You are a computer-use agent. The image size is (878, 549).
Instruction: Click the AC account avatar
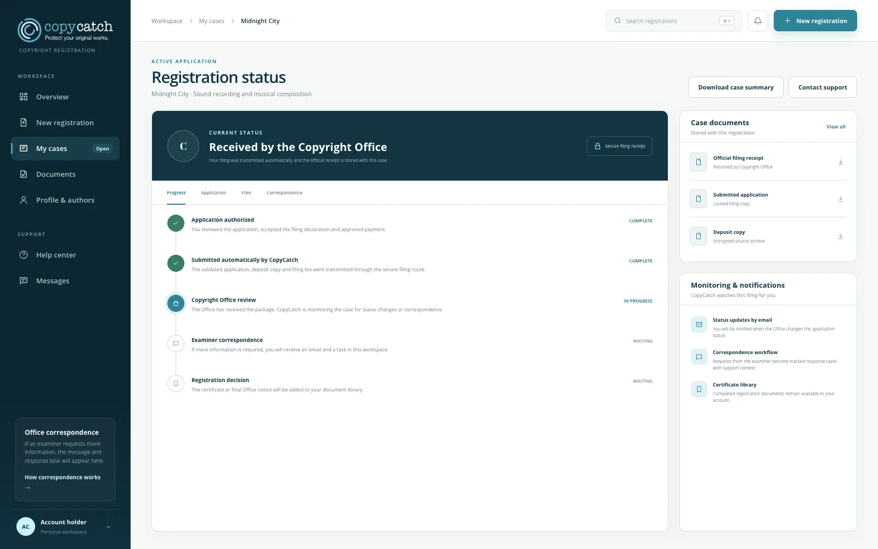click(x=26, y=526)
